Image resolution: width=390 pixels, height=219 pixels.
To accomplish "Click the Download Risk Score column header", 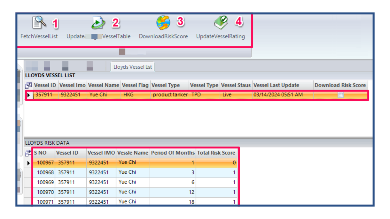I will (340, 85).
